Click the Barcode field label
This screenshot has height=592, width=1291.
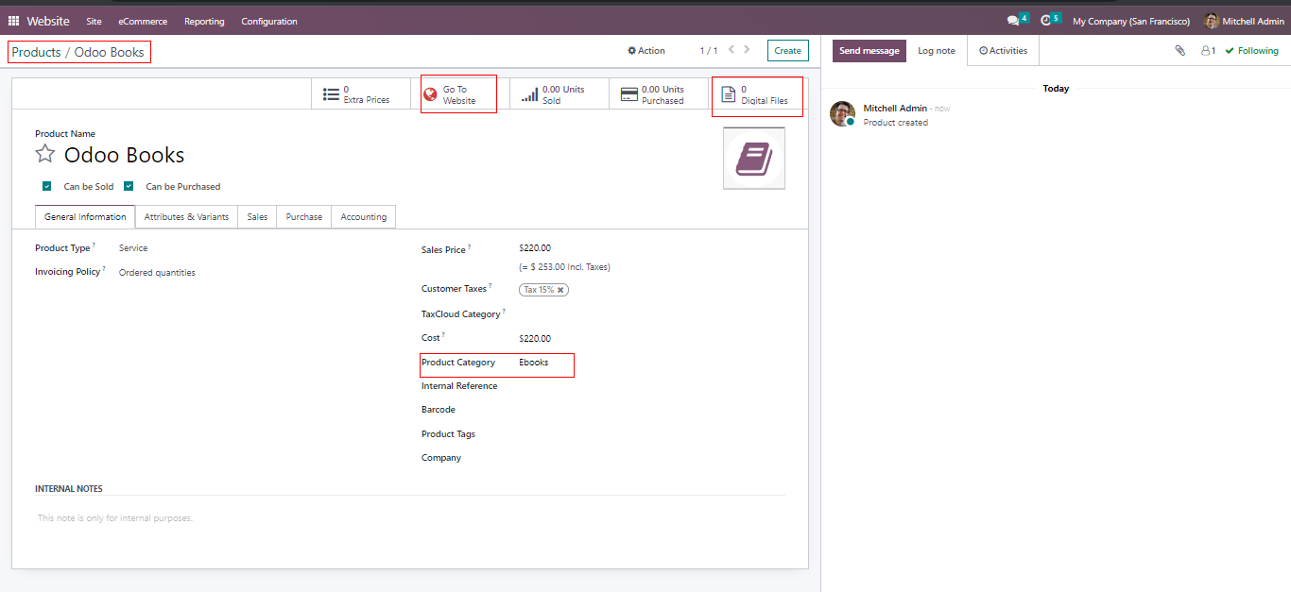pos(439,410)
